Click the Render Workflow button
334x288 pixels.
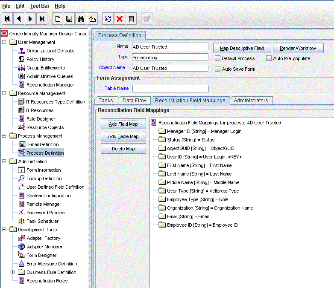pos(298,48)
